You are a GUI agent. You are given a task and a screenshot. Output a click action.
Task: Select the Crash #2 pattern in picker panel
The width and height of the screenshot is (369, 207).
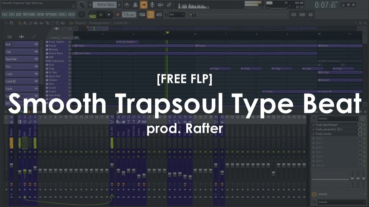[x=22, y=81]
